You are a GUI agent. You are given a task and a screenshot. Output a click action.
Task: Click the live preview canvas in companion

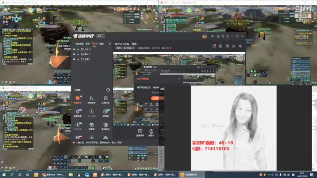(179, 89)
